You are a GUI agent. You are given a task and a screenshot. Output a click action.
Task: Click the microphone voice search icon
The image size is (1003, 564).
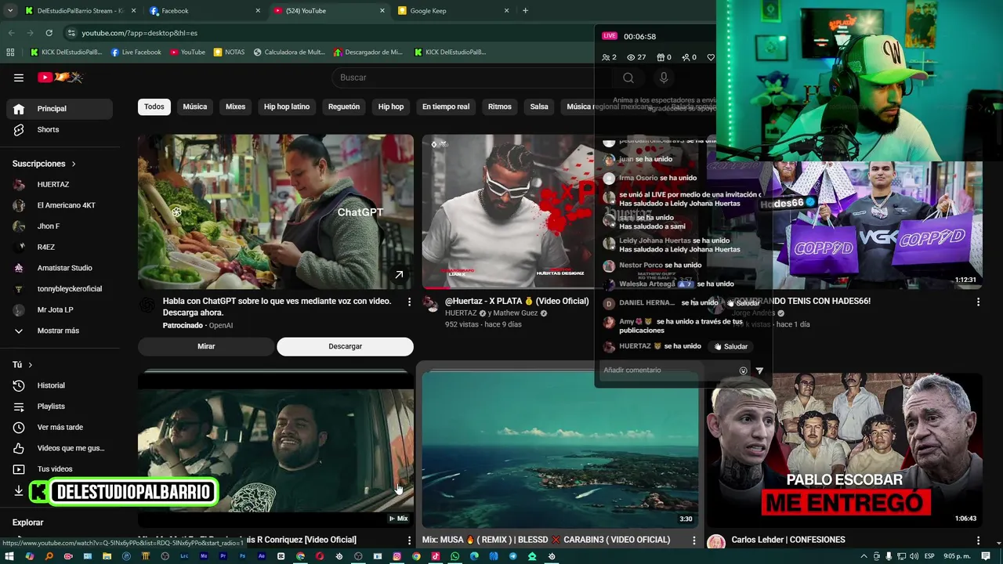point(664,78)
